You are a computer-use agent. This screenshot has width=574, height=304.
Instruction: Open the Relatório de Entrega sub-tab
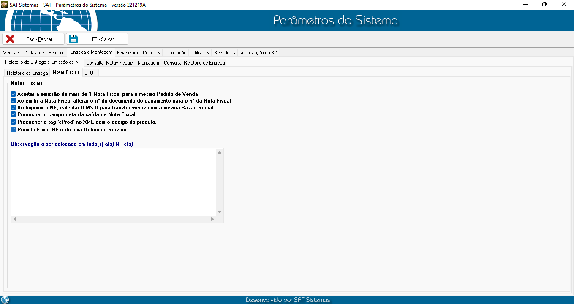27,73
